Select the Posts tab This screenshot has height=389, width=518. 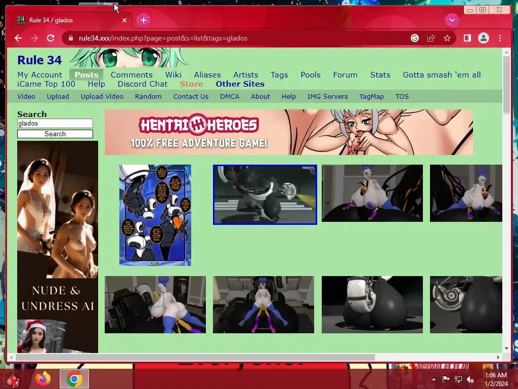(x=86, y=75)
